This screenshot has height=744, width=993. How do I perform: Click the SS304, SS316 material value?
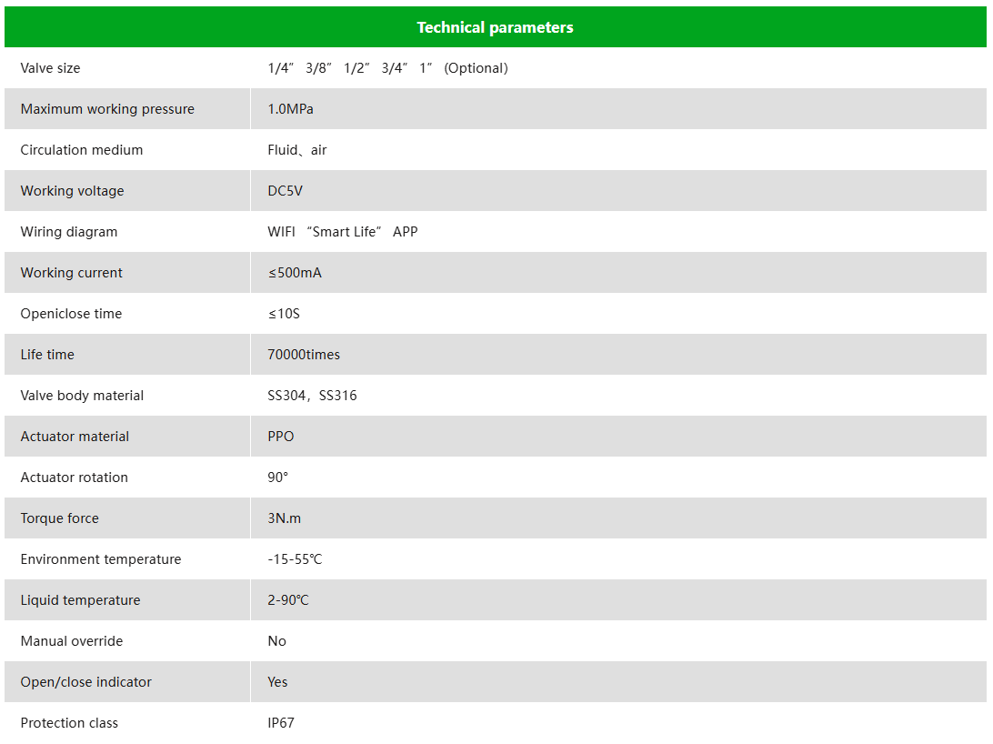[312, 396]
